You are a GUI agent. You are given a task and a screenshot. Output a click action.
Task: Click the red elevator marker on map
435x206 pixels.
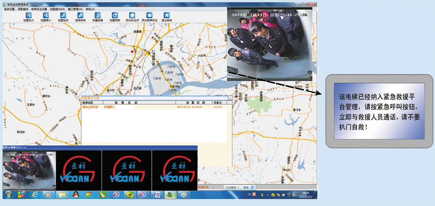pyautogui.click(x=132, y=51)
